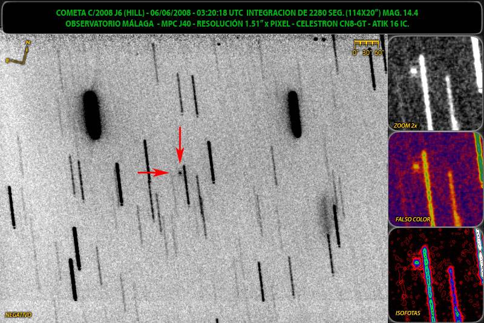The image size is (484, 323).
Task: Click the 'N' letter on the compass
Action: (28, 42)
